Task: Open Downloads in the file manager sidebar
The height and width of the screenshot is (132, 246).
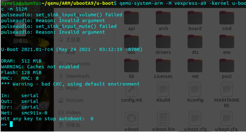Action: pos(74,76)
